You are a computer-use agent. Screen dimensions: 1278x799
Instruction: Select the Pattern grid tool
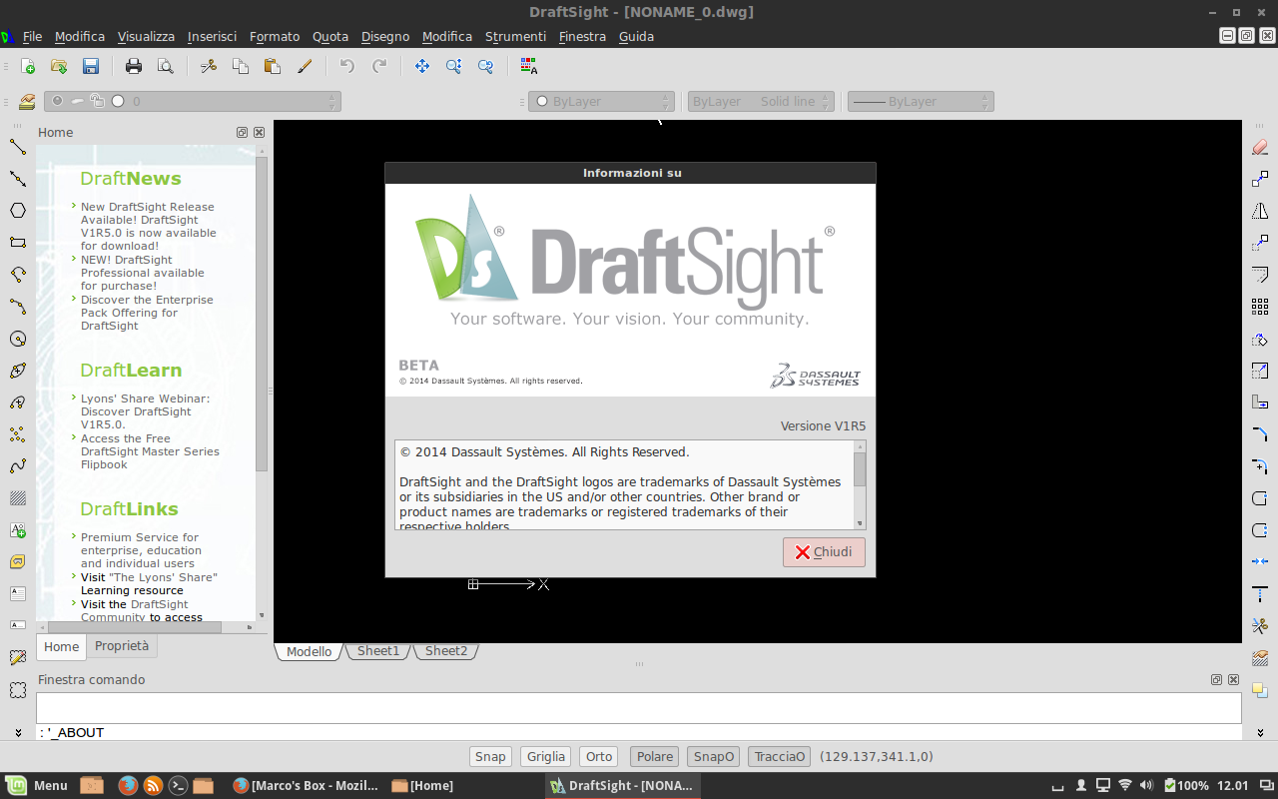click(x=1260, y=307)
